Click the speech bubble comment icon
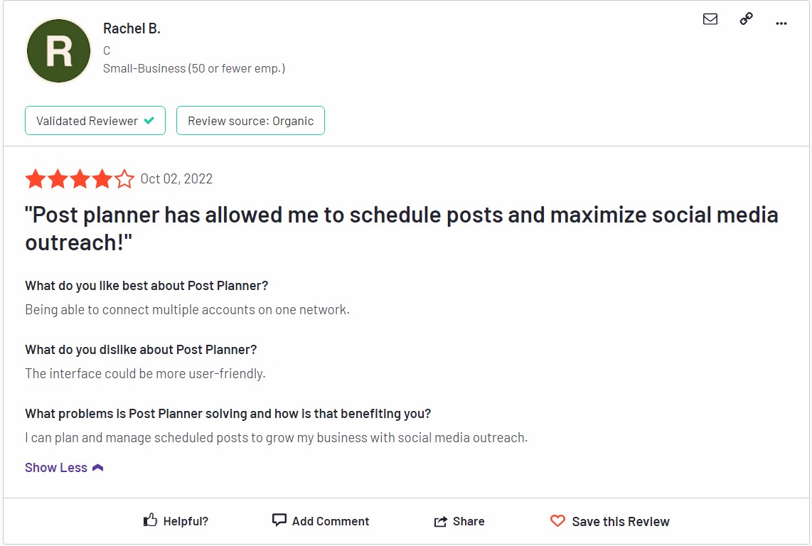The image size is (812, 546). click(x=279, y=520)
